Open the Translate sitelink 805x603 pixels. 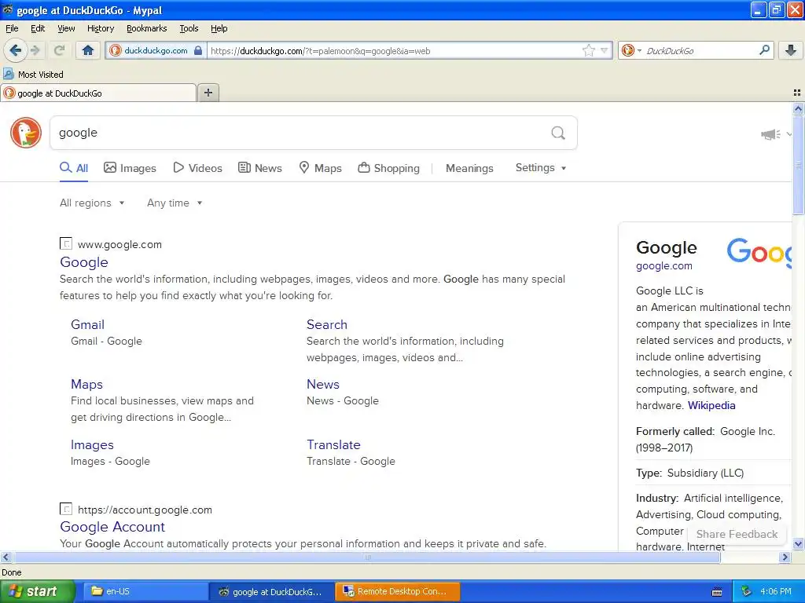click(x=333, y=444)
